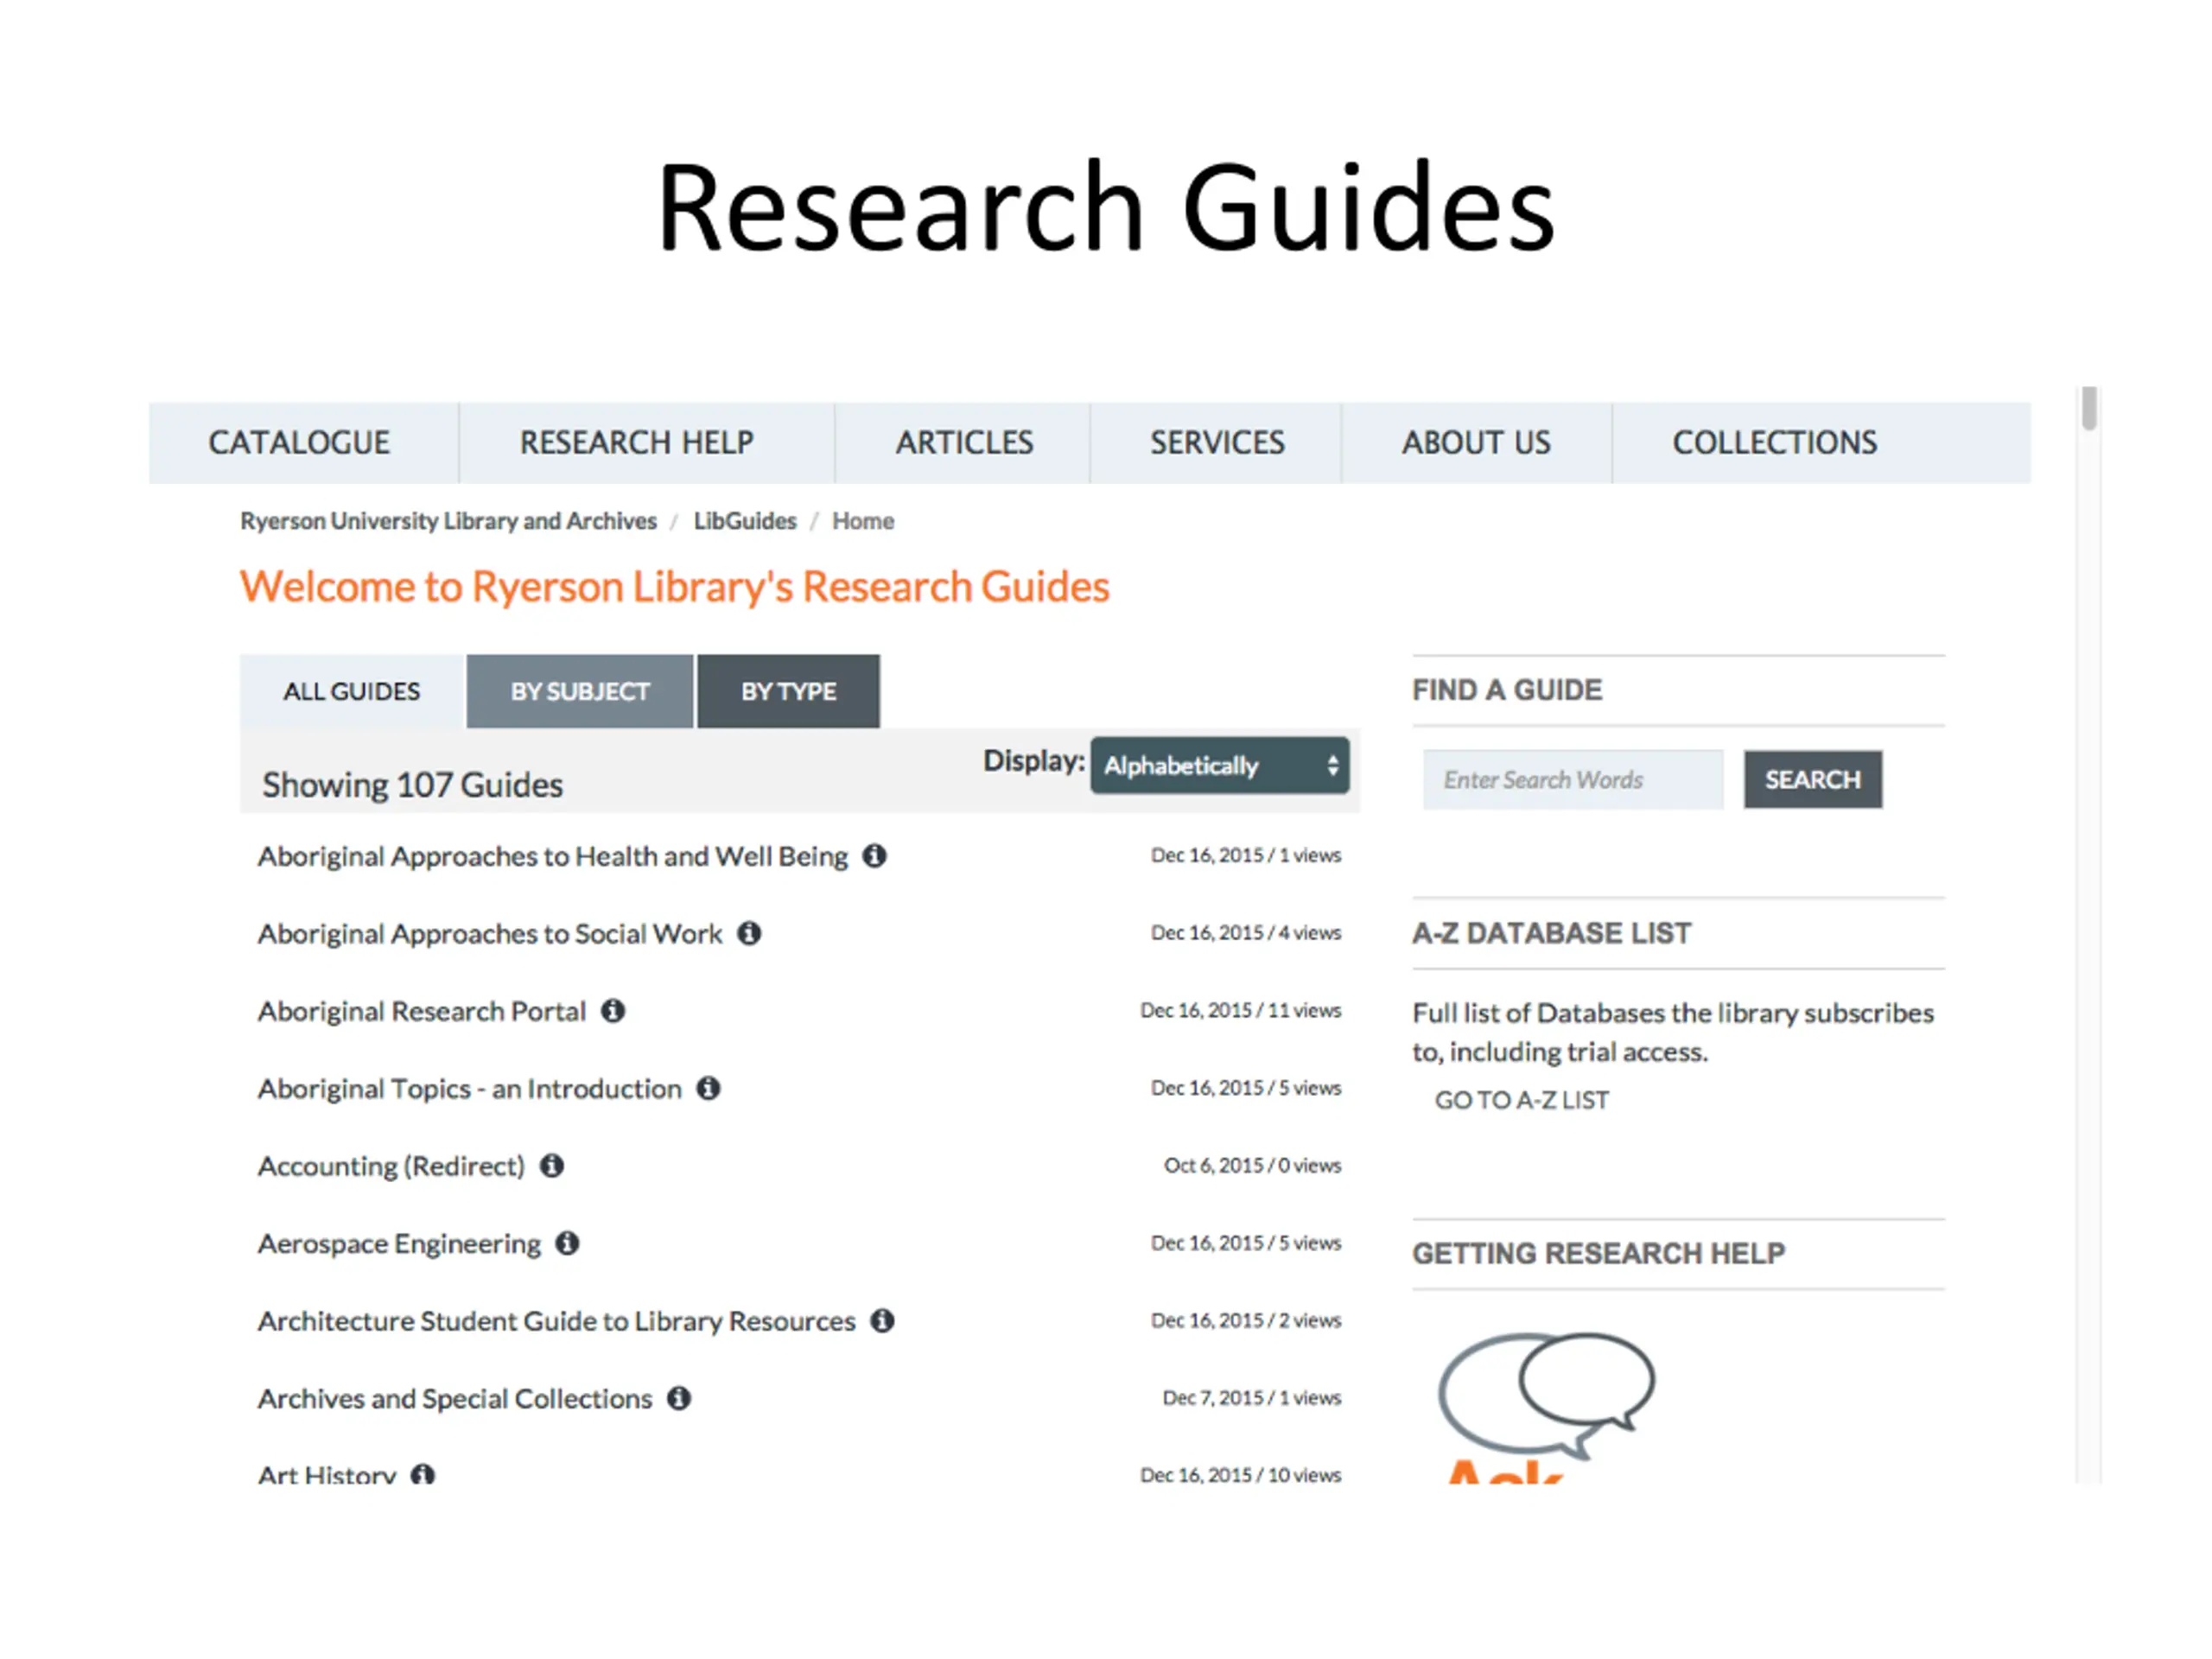Go to the LibGuides breadcrumb link
The width and height of the screenshot is (2212, 1659).
(x=745, y=521)
